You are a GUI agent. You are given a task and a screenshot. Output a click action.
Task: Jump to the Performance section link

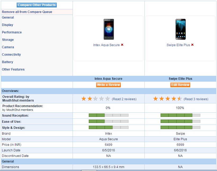(x=12, y=32)
